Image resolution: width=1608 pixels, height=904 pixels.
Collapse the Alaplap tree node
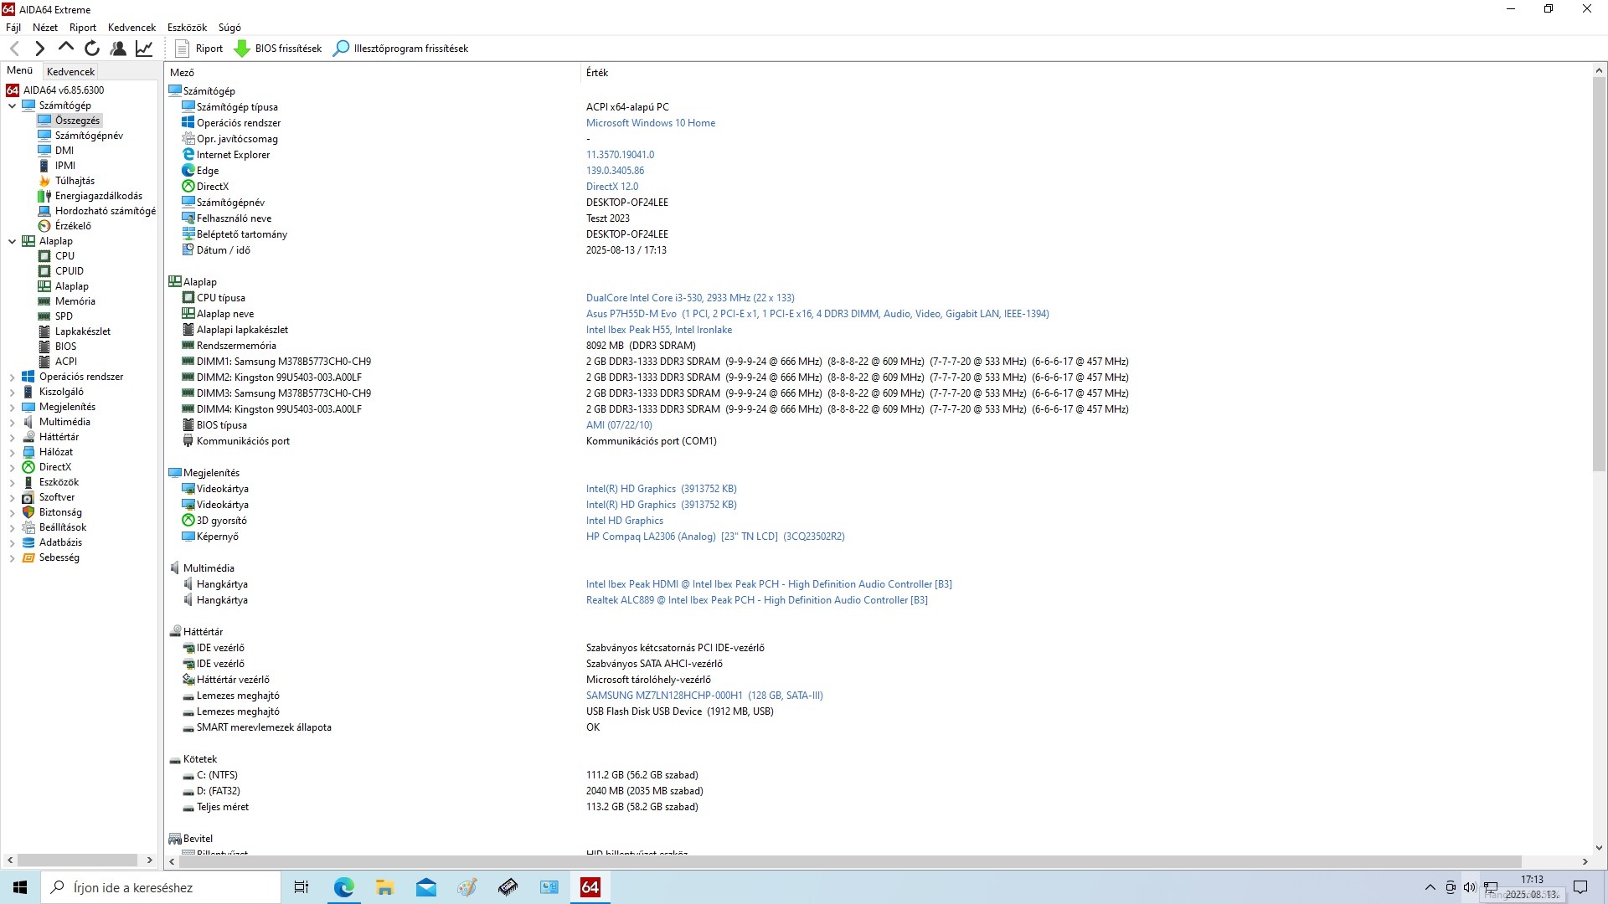12,241
